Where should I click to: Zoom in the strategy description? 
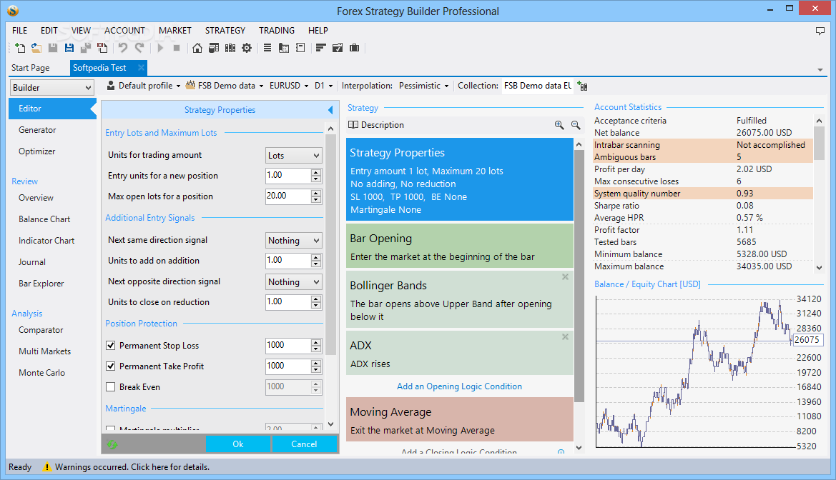[x=559, y=125]
